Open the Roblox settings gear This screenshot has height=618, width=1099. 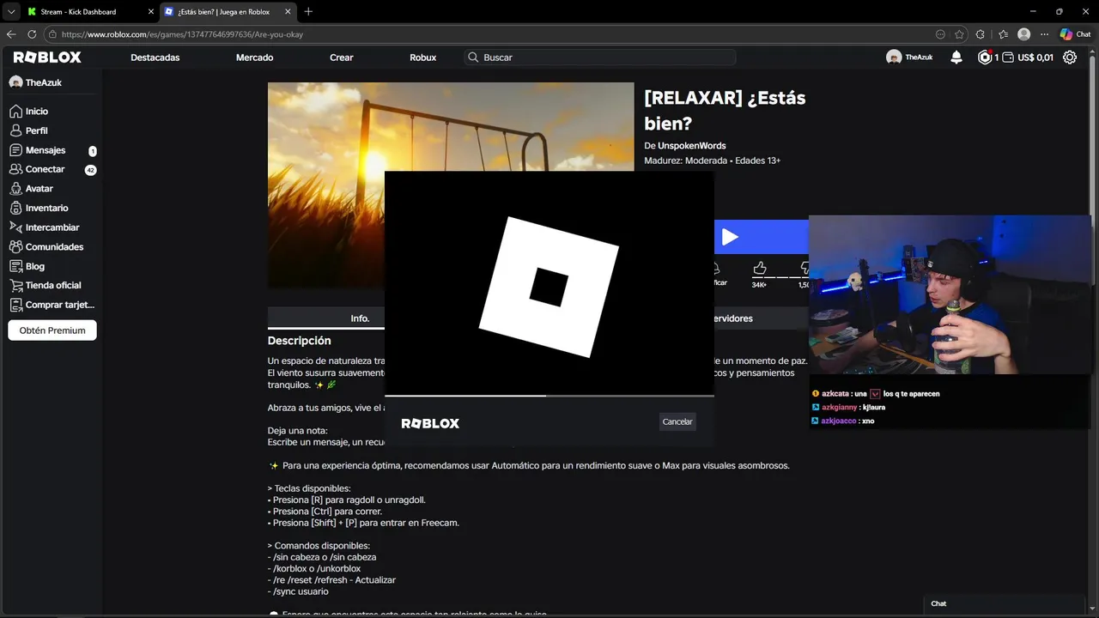pyautogui.click(x=1070, y=58)
